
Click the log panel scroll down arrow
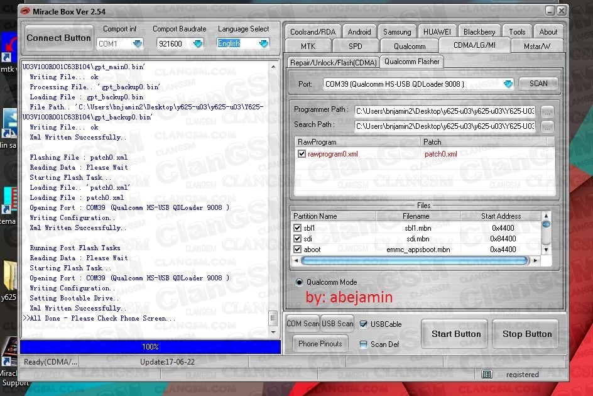273,332
